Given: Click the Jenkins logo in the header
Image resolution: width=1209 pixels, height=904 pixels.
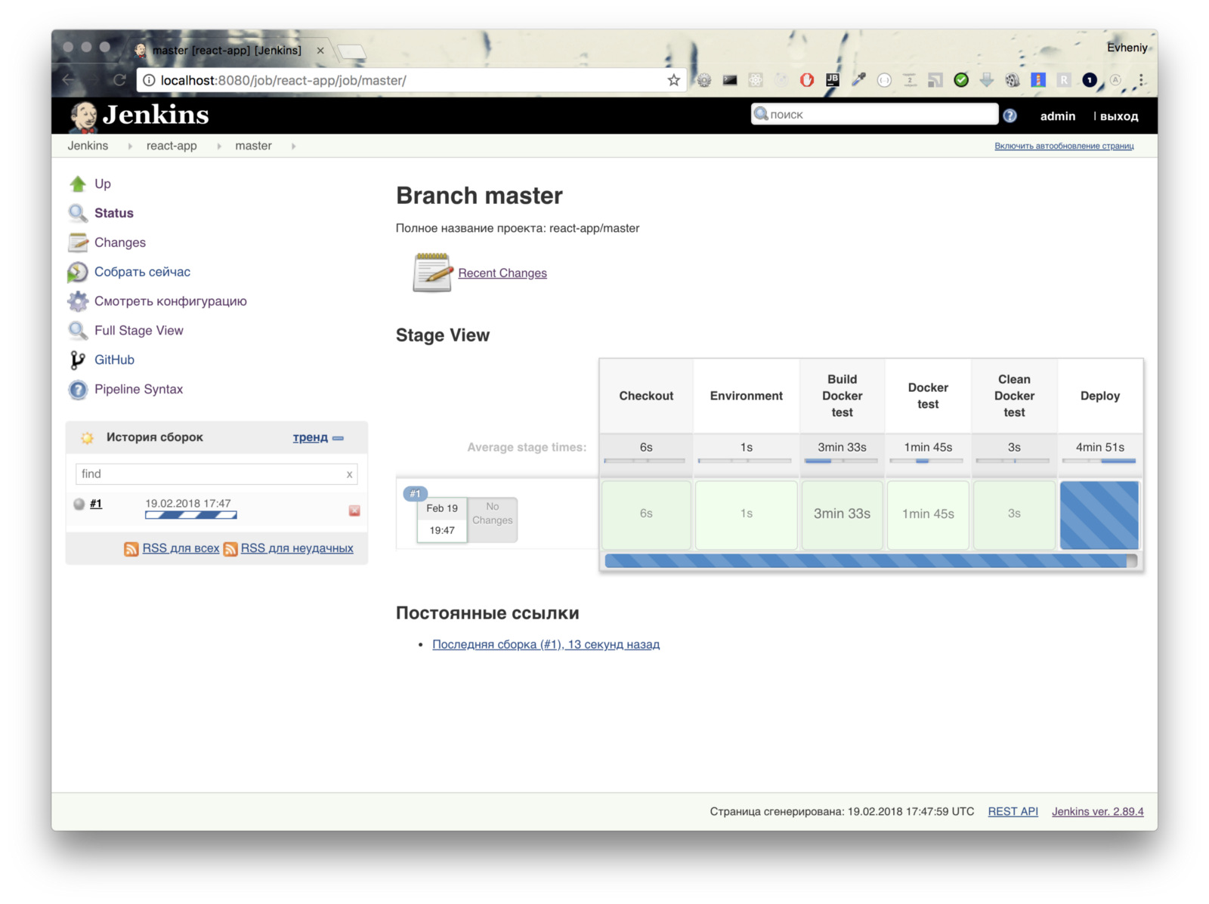Looking at the screenshot, I should click(x=140, y=116).
